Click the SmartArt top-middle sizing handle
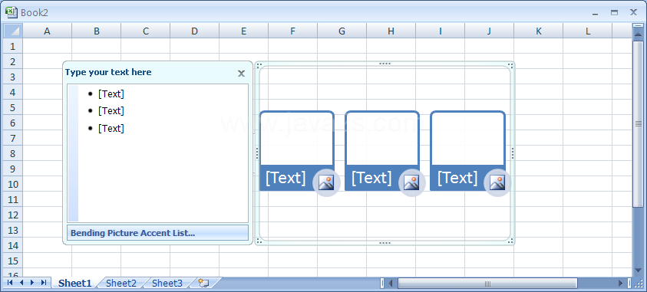Image resolution: width=647 pixels, height=292 pixels. [x=385, y=64]
